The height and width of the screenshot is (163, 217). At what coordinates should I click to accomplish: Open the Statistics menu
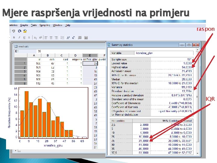click(x=13, y=25)
